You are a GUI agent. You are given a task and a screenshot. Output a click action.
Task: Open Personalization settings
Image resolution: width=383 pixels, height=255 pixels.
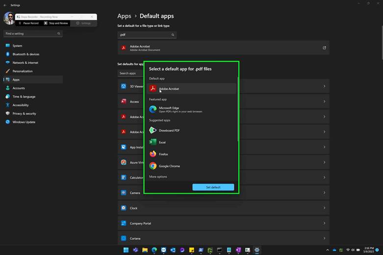point(33,71)
